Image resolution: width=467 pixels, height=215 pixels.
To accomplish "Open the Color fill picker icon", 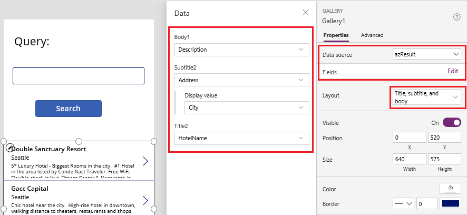I will pyautogui.click(x=451, y=188).
